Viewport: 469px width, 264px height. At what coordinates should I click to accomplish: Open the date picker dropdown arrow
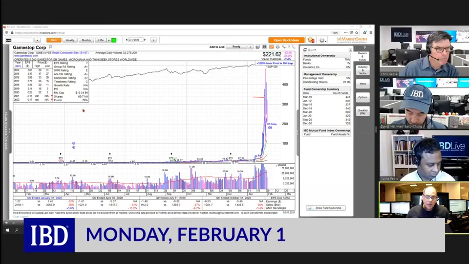click(153, 40)
